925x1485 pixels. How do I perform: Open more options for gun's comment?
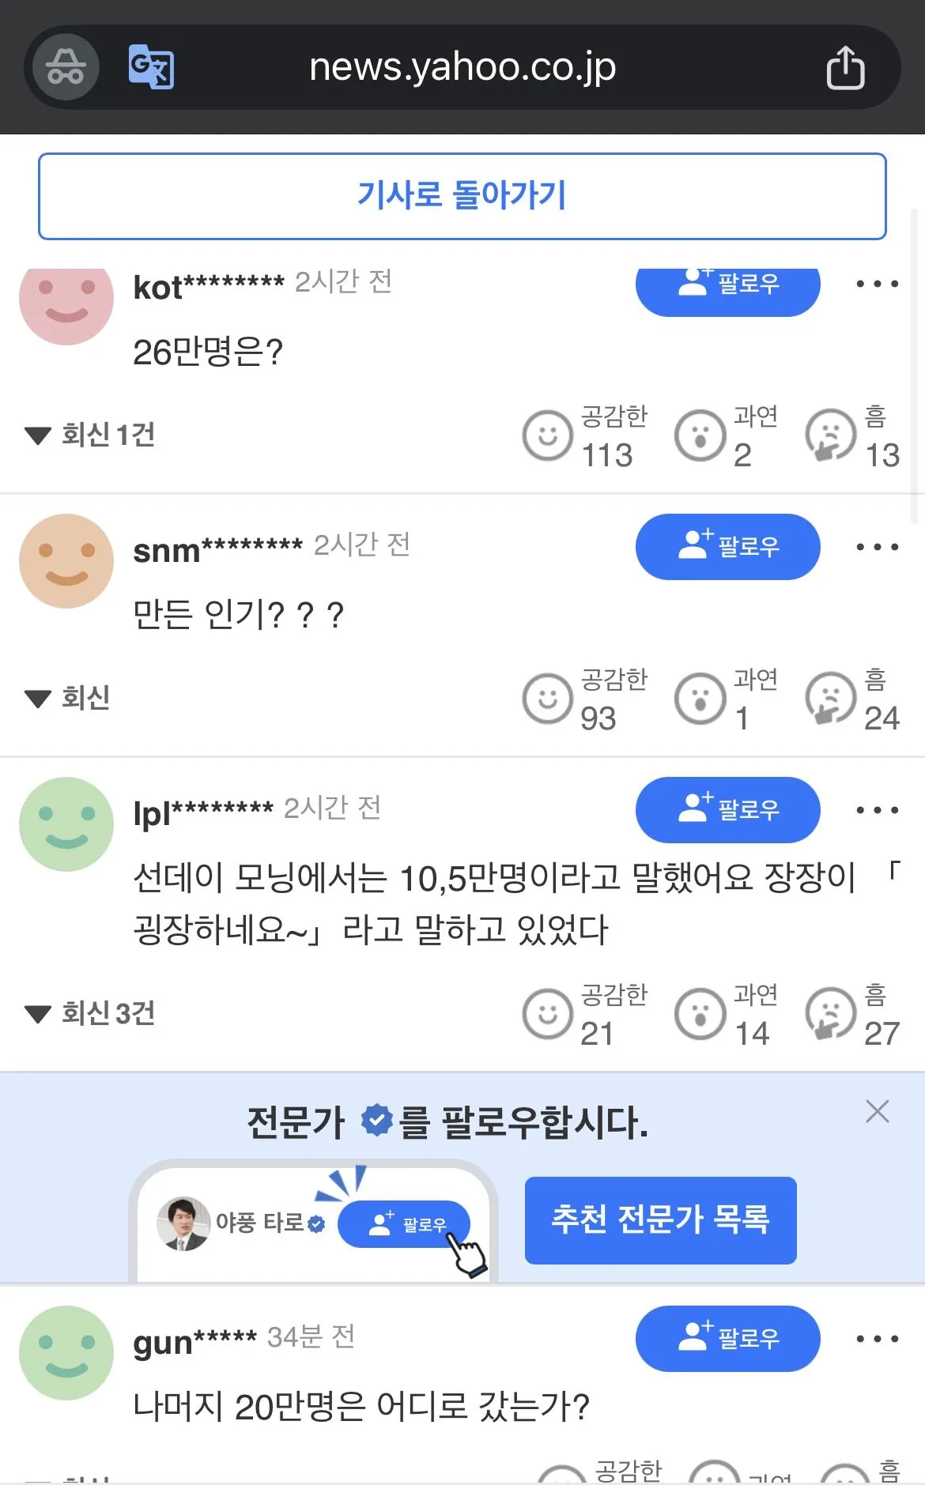(x=877, y=1339)
